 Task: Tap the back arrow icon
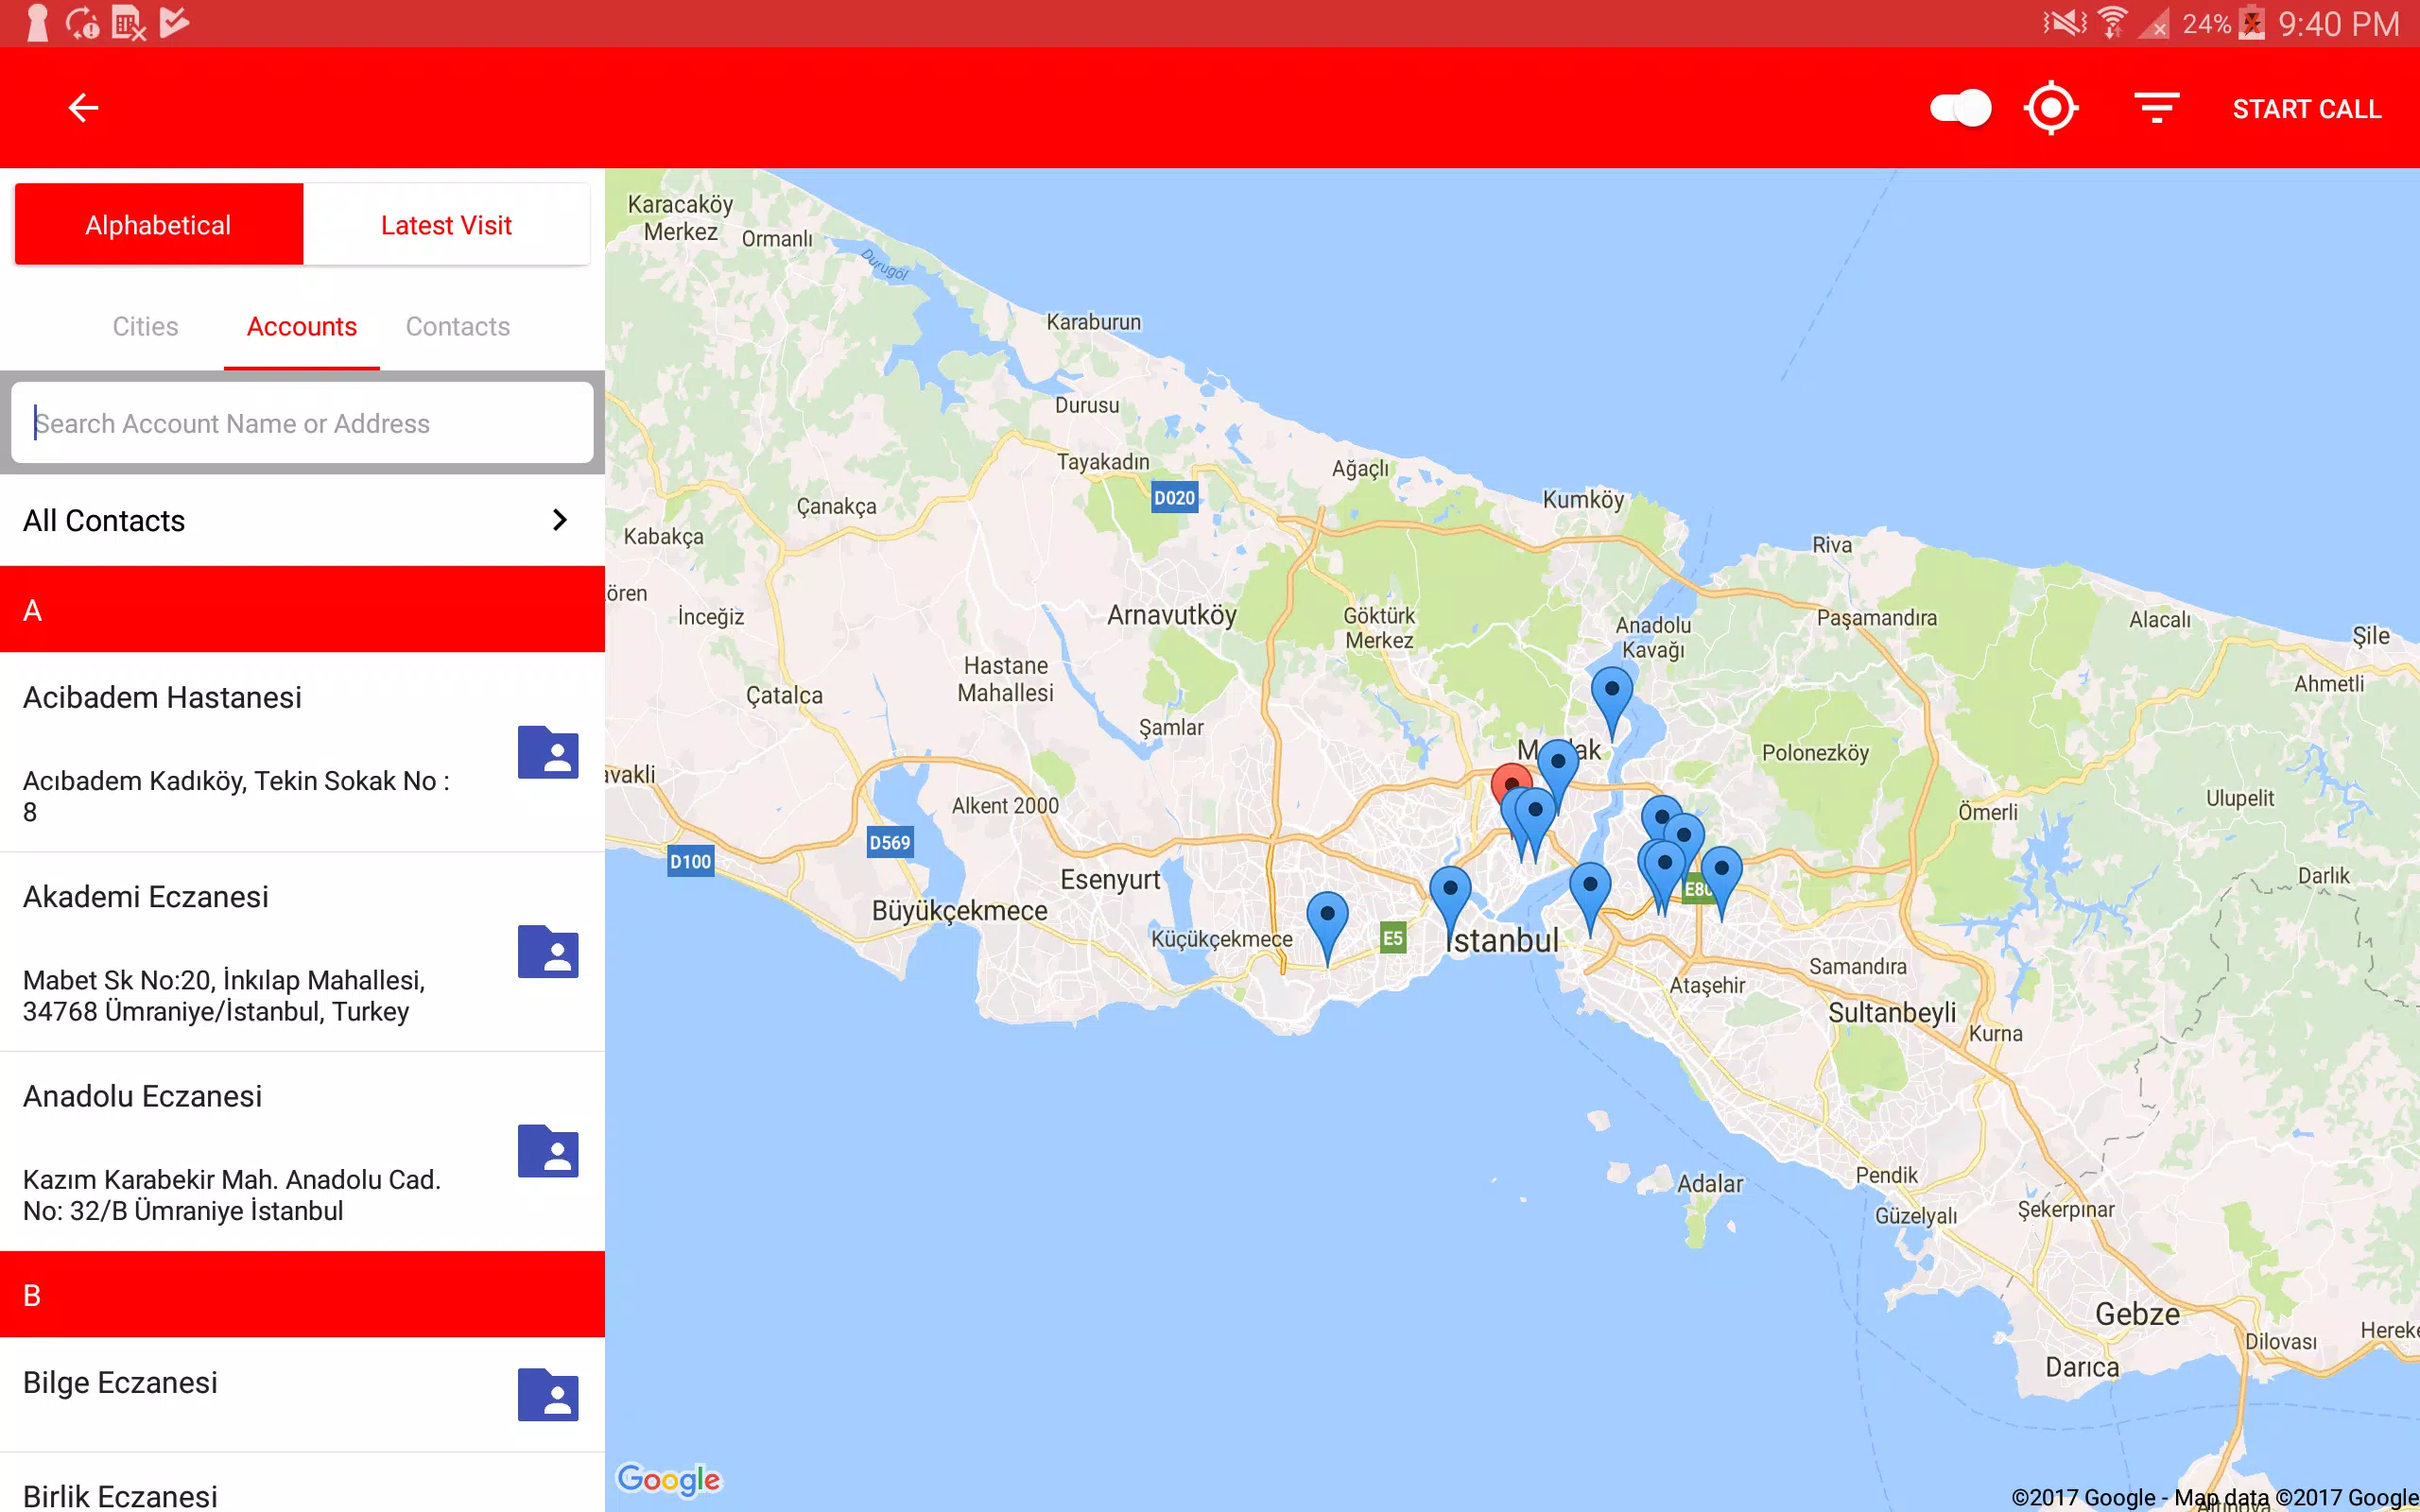click(83, 108)
